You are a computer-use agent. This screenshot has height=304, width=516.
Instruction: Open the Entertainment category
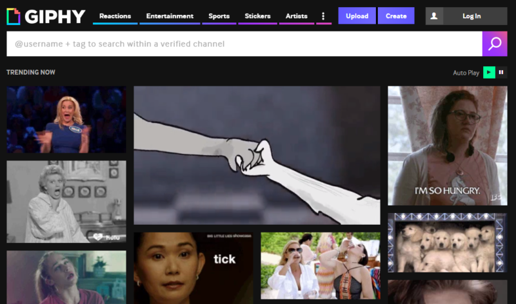pyautogui.click(x=170, y=16)
